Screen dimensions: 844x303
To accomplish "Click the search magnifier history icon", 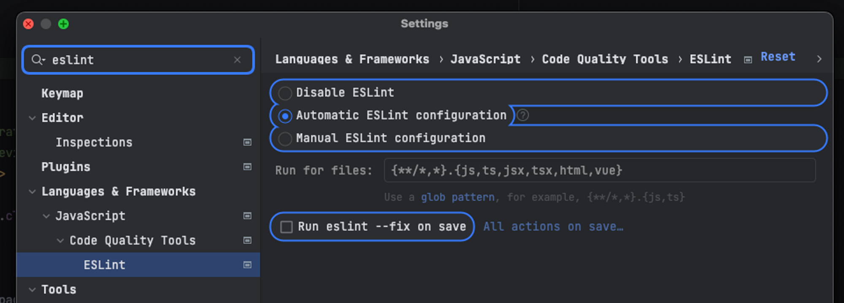I will tap(38, 60).
